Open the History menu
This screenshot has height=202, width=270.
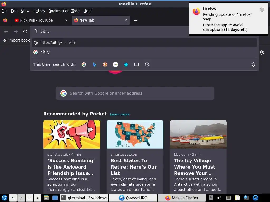tap(39, 11)
